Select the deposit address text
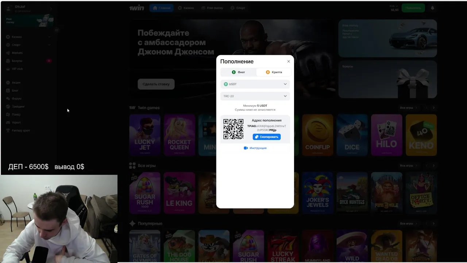Image resolution: width=467 pixels, height=263 pixels. [x=267, y=128]
